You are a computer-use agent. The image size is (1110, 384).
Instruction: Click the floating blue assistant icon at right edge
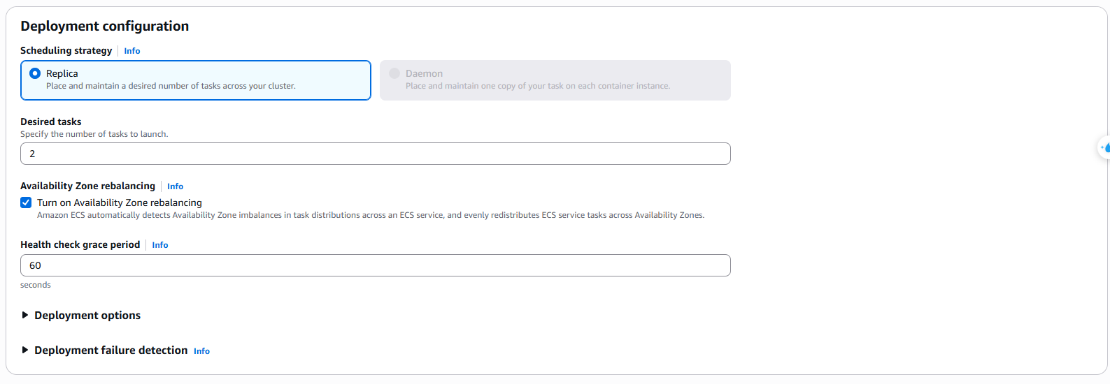coord(1105,147)
